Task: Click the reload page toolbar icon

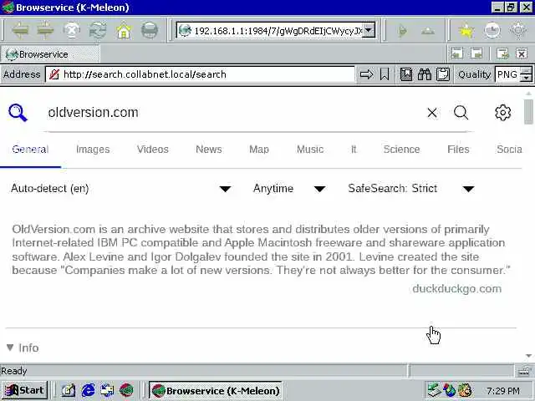Action: (98, 31)
